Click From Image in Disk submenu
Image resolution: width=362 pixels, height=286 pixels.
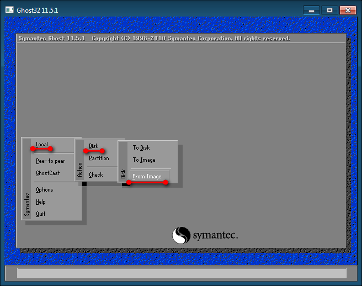pos(150,176)
